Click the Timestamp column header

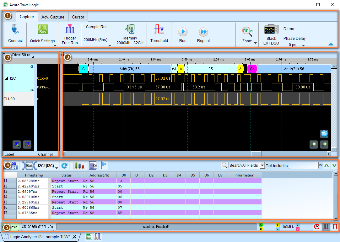[34, 175]
